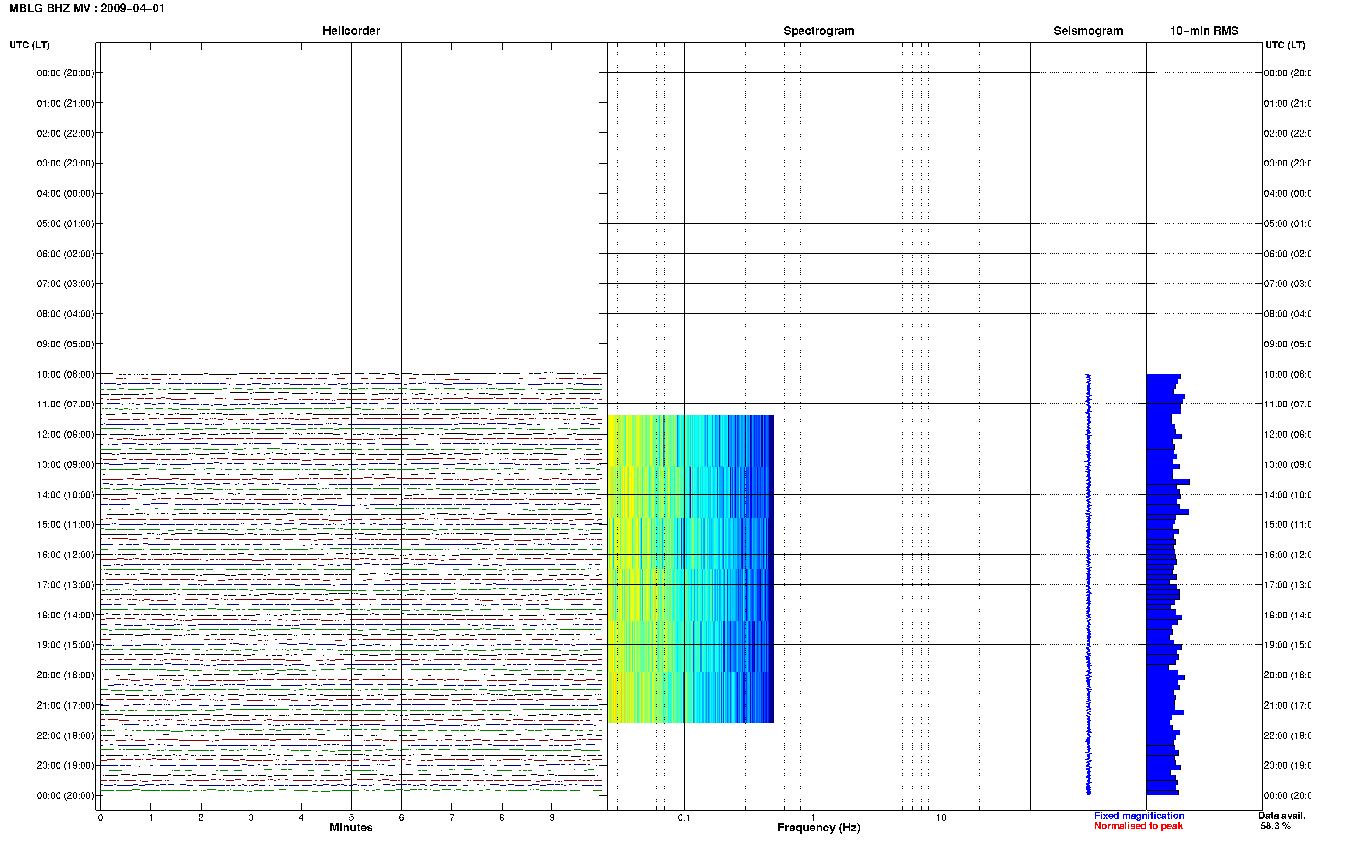The image size is (1365, 853).
Task: Click the left '15:00 (11:00)' time label
Action: [x=65, y=525]
